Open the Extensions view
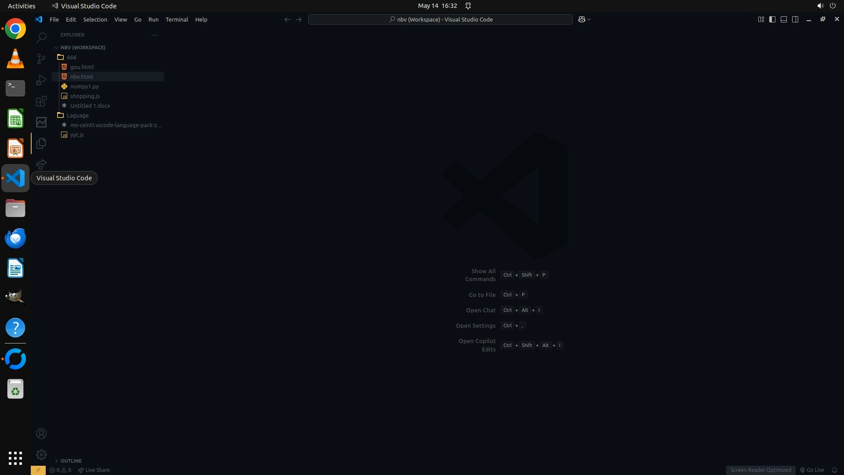This screenshot has height=475, width=844. [41, 101]
